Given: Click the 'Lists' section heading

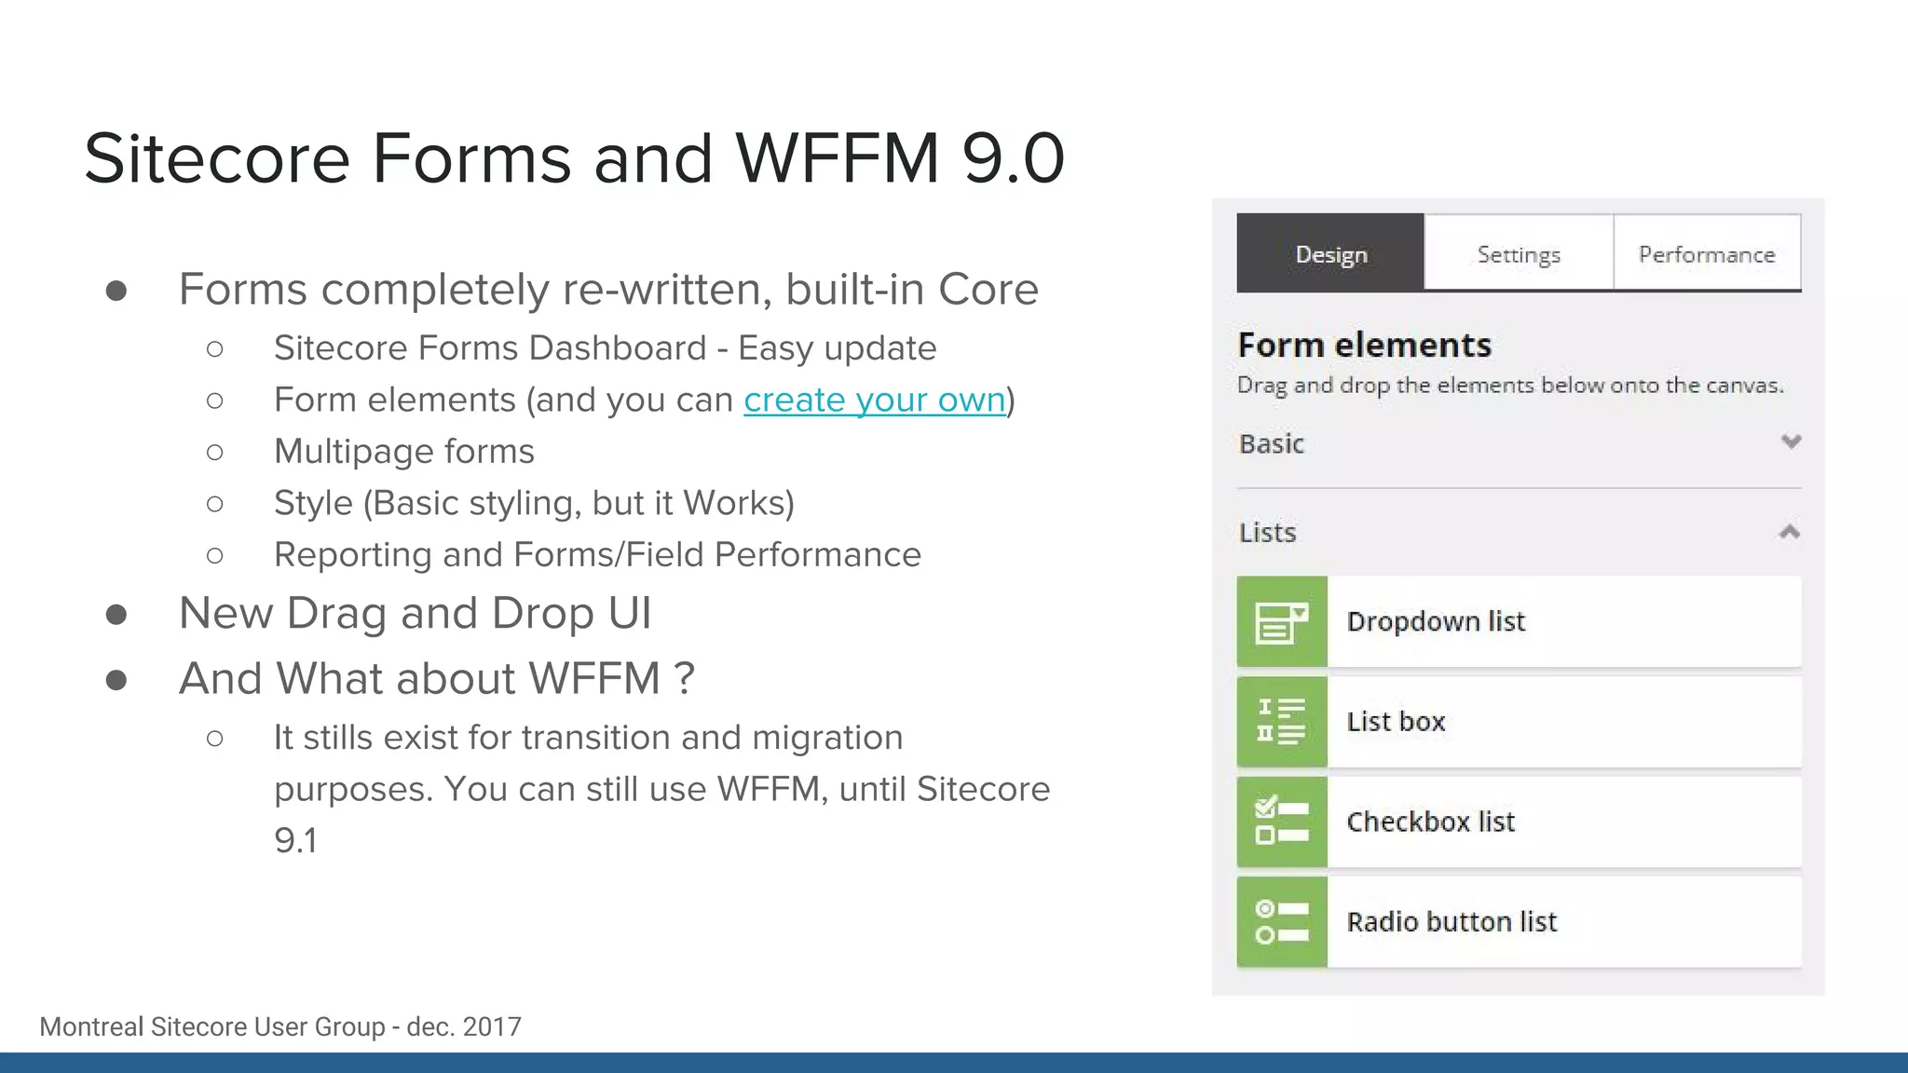Looking at the screenshot, I should coord(1267,532).
